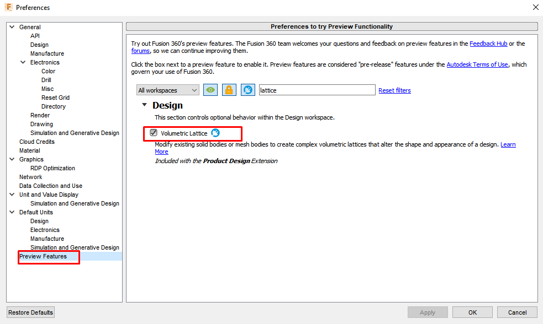Confirm preferences with the OK button
Screen dimensions: 543x324
(x=472, y=312)
